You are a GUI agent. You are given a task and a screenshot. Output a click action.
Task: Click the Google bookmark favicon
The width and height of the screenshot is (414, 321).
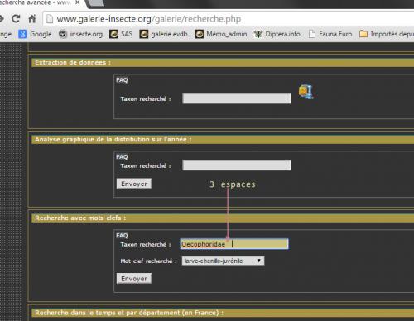pos(22,34)
